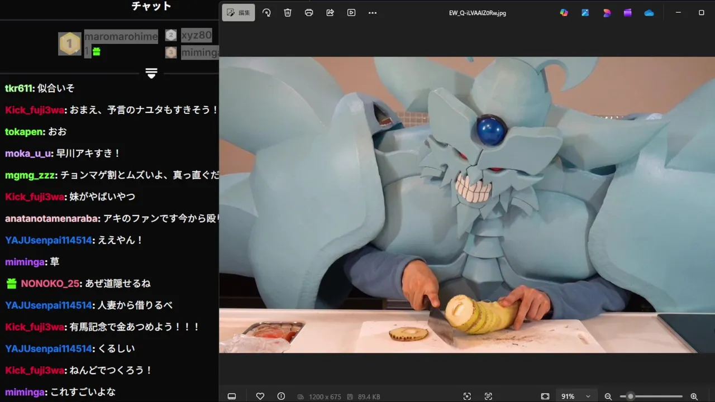The image size is (715, 402).
Task: Share the photo using the share icon
Action: point(330,12)
